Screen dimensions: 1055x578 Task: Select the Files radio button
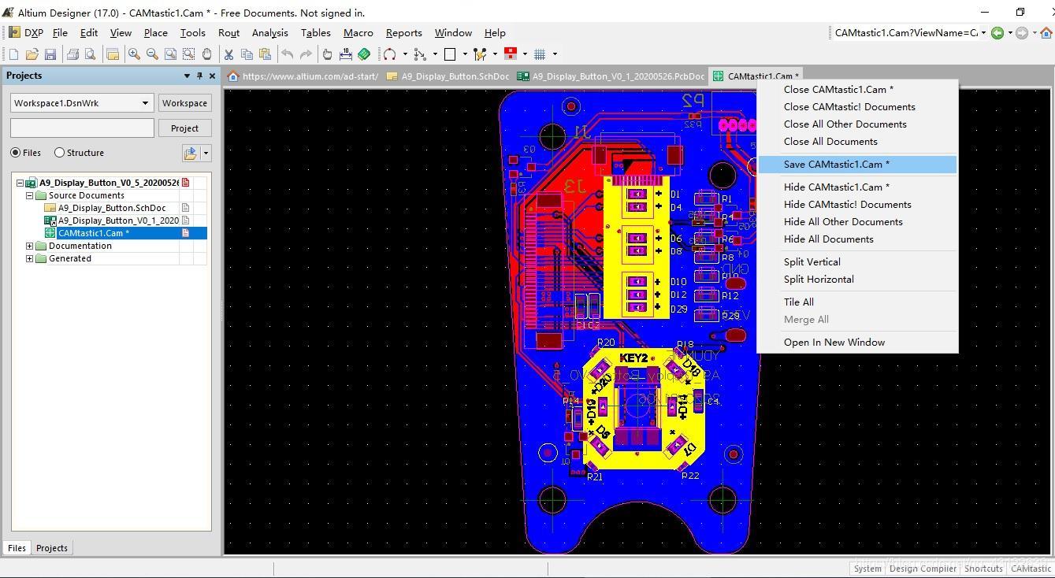pos(16,153)
